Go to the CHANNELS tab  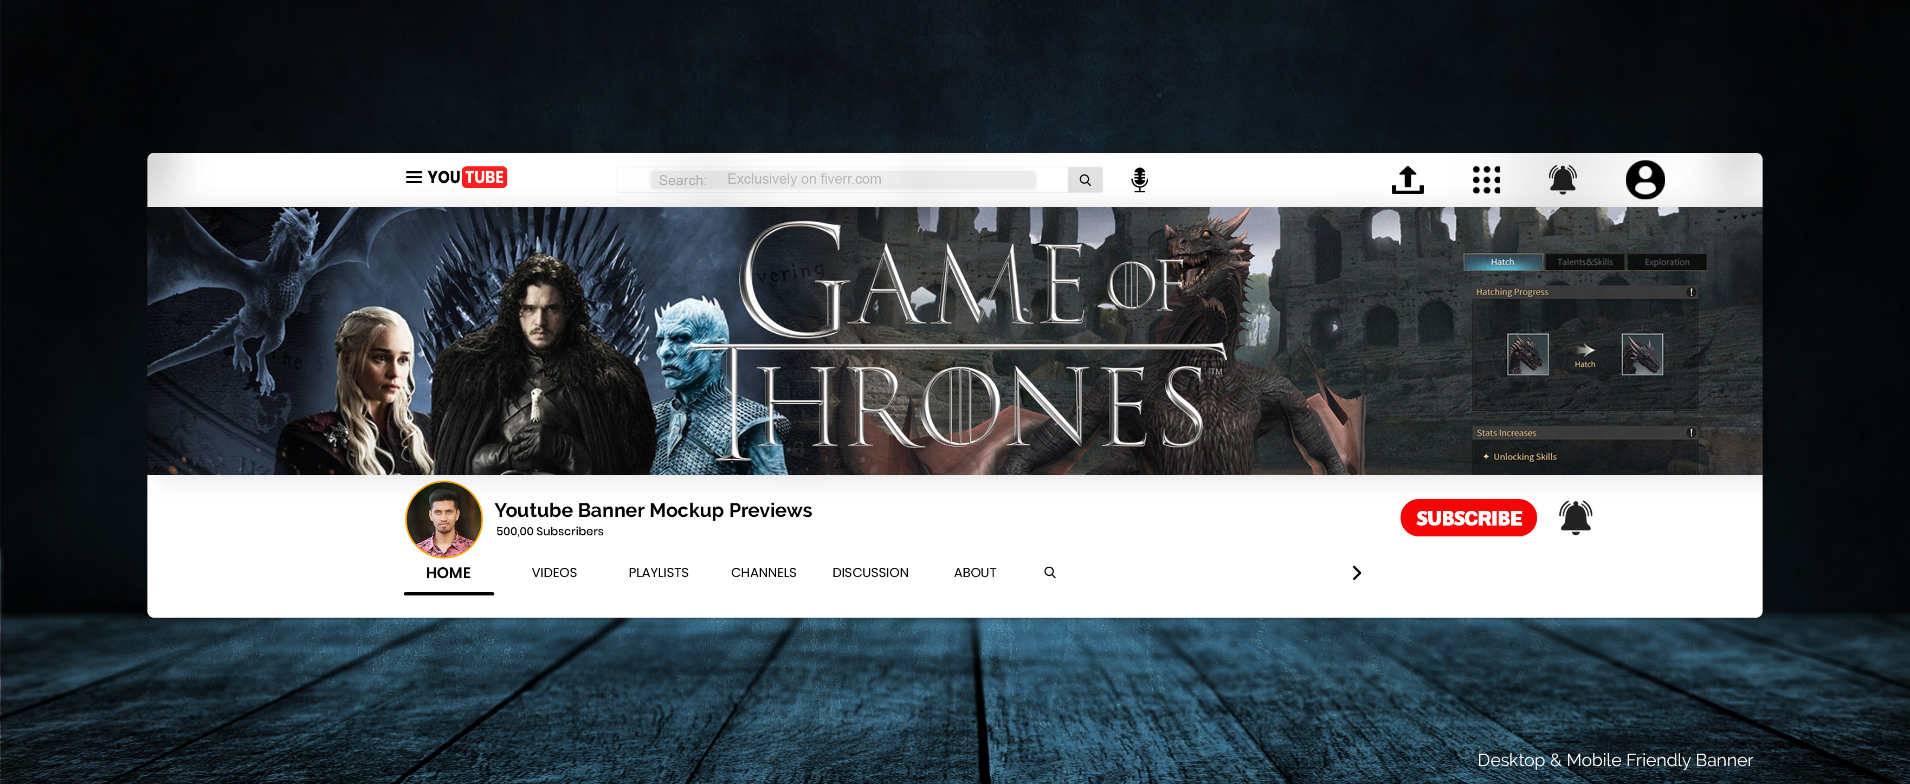click(763, 573)
